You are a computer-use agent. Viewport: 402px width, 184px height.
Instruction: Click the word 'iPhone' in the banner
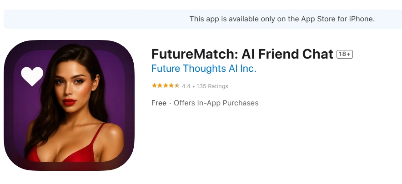362,19
